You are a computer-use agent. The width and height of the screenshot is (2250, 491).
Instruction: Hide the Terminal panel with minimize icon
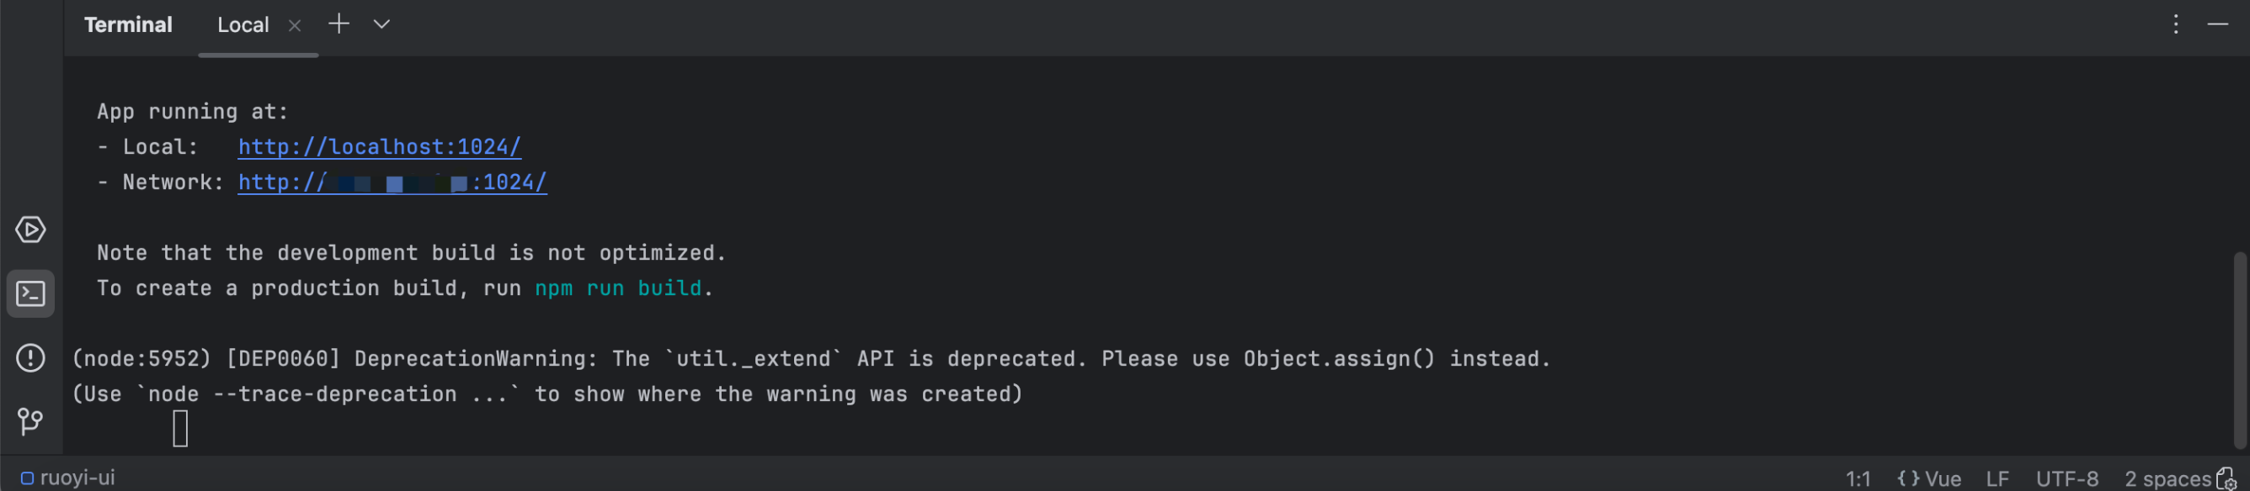point(2219,24)
